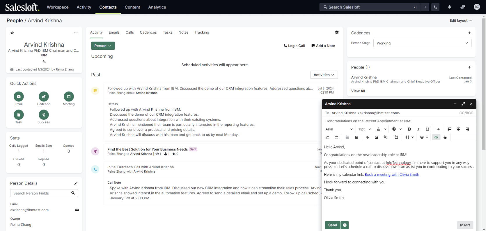Image resolution: width=486 pixels, height=231 pixels.
Task: Add a cadence with plus icon
Action: (469, 33)
